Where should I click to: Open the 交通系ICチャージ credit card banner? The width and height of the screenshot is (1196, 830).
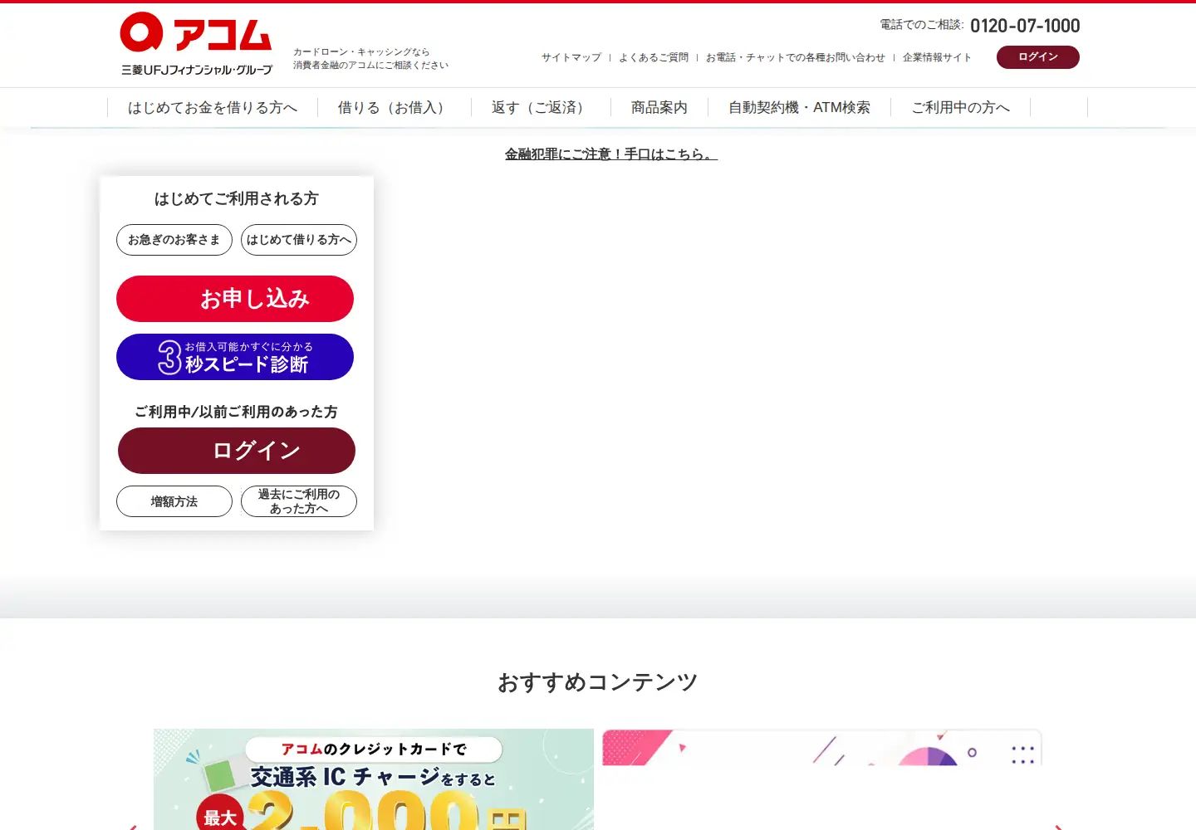point(374,779)
